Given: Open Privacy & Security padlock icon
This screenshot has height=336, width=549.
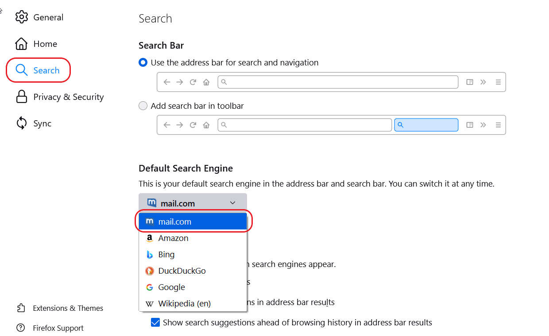Looking at the screenshot, I should coord(21,97).
